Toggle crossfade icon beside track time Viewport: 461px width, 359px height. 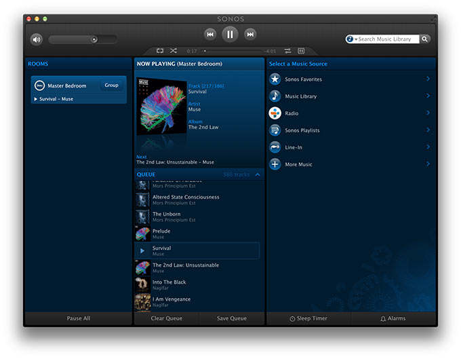(x=288, y=51)
